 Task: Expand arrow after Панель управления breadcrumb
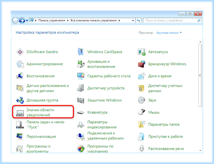(x=68, y=21)
